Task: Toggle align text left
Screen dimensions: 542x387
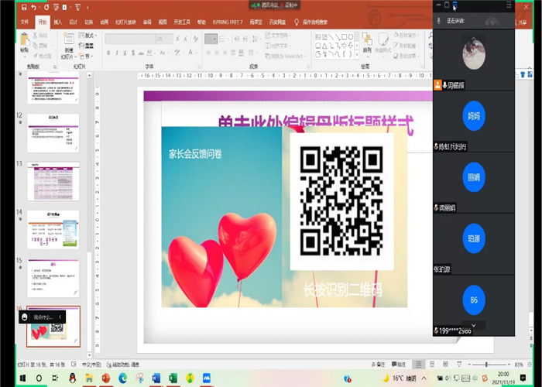Action: [x=208, y=53]
